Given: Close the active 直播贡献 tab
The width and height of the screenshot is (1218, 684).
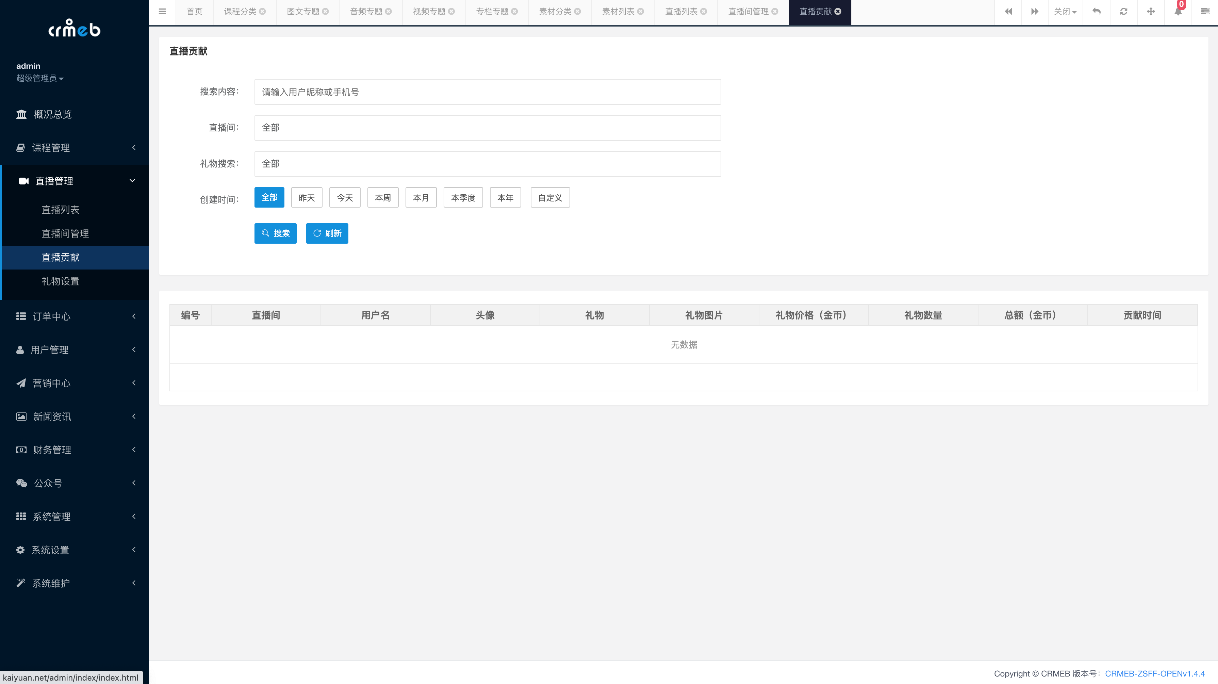Looking at the screenshot, I should 838,11.
